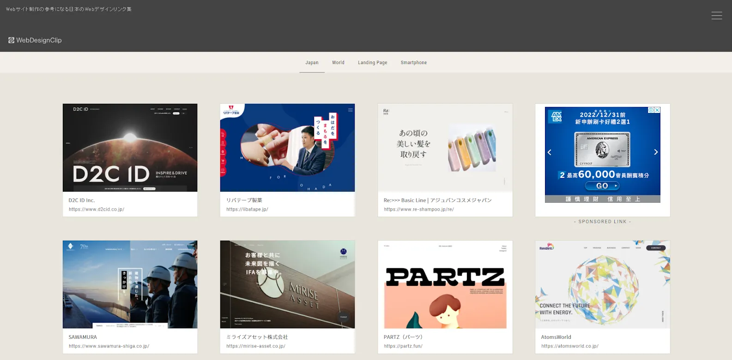The width and height of the screenshot is (732, 360).
Task: Open the MiRISE ASSET site thumbnail
Action: (287, 284)
